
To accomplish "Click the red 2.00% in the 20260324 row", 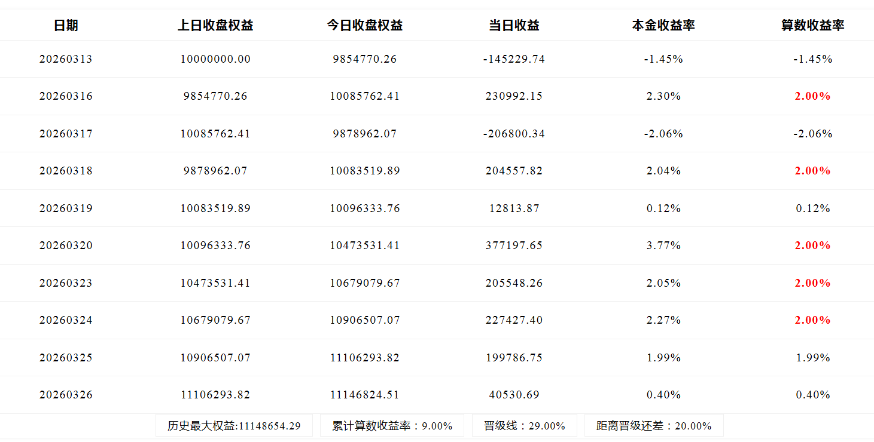I will point(812,320).
